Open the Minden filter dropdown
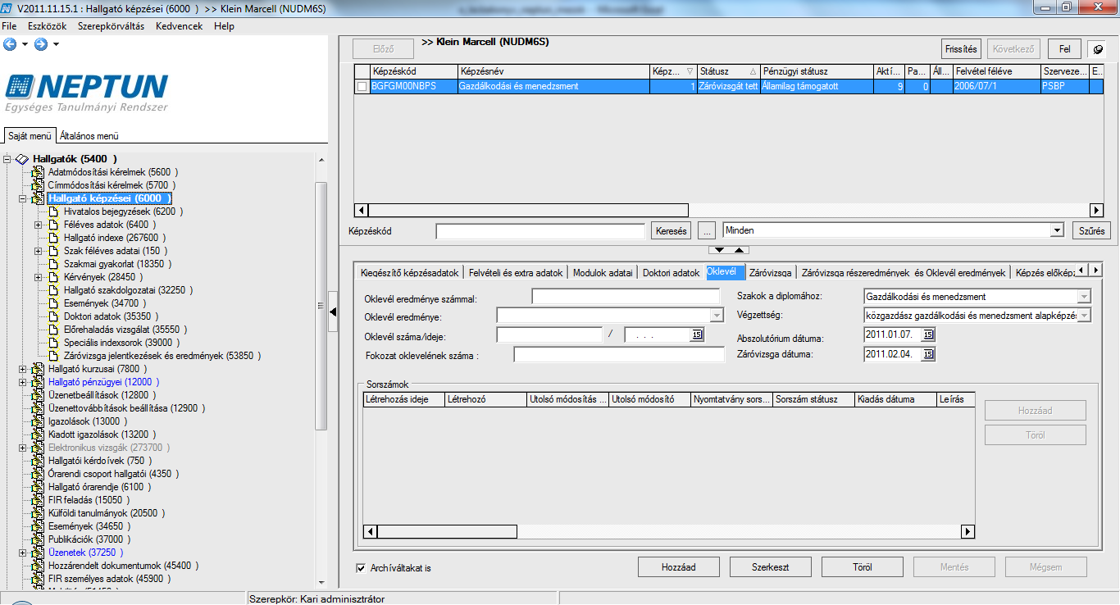 1057,231
